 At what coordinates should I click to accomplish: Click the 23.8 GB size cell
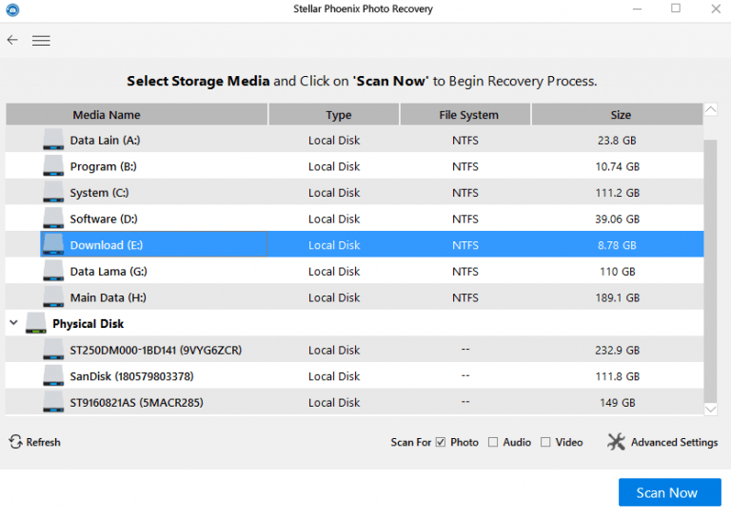[x=617, y=140]
